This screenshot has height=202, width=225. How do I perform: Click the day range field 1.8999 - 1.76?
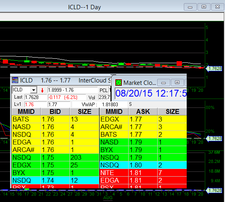click(x=73, y=90)
